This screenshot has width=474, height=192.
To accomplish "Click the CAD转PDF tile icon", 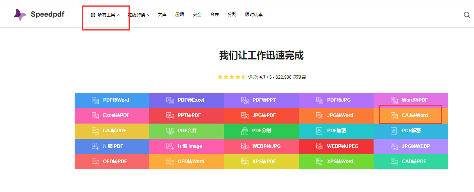I will (394, 161).
